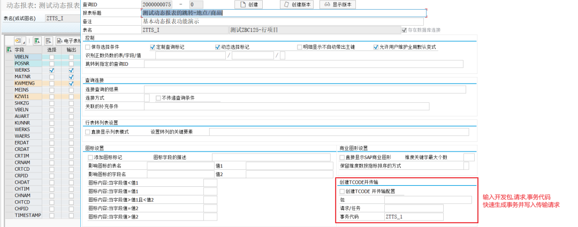578x227 pixels.
Task: Click the 图标字段的描述 input field
Action: tap(271, 157)
